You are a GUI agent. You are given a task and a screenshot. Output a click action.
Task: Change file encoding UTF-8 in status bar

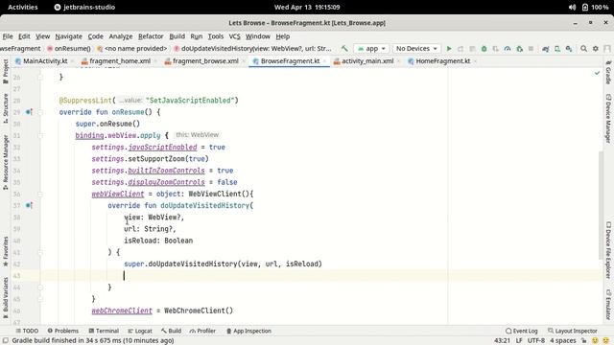(x=535, y=341)
